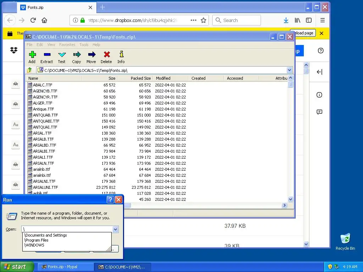The image size is (363, 272).
Task: Collapse Dropbox side panel arrow
Action: [x=319, y=72]
